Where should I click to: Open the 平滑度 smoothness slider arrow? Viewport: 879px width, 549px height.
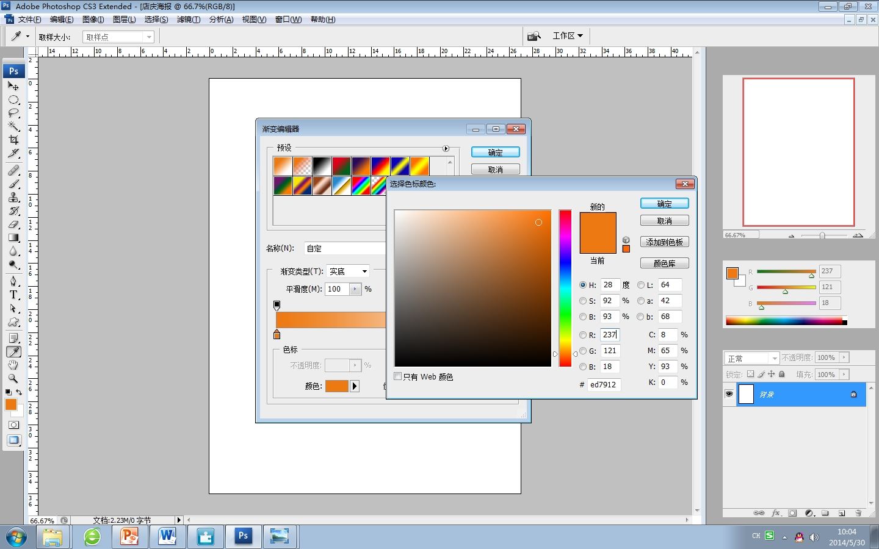click(x=355, y=289)
